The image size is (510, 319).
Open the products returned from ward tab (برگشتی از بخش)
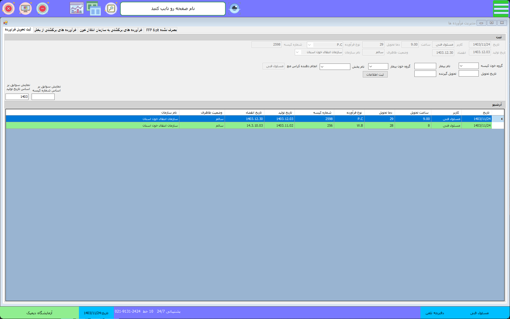[55, 30]
